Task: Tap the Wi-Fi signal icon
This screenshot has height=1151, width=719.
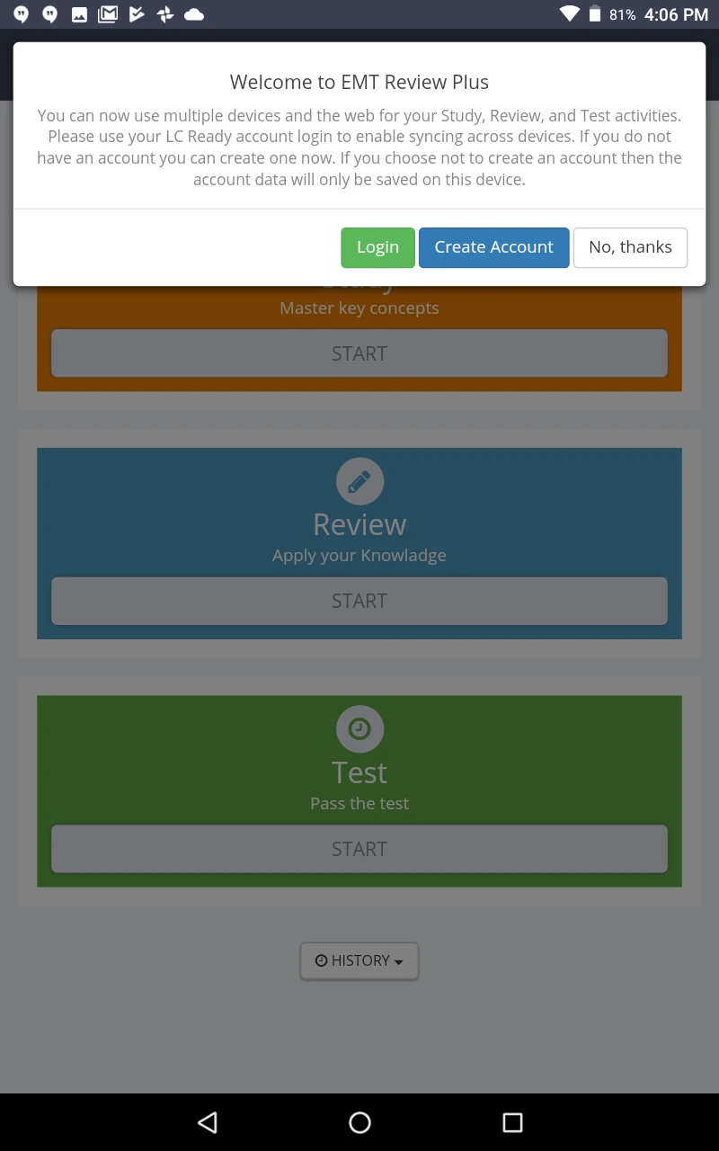Action: 569,14
